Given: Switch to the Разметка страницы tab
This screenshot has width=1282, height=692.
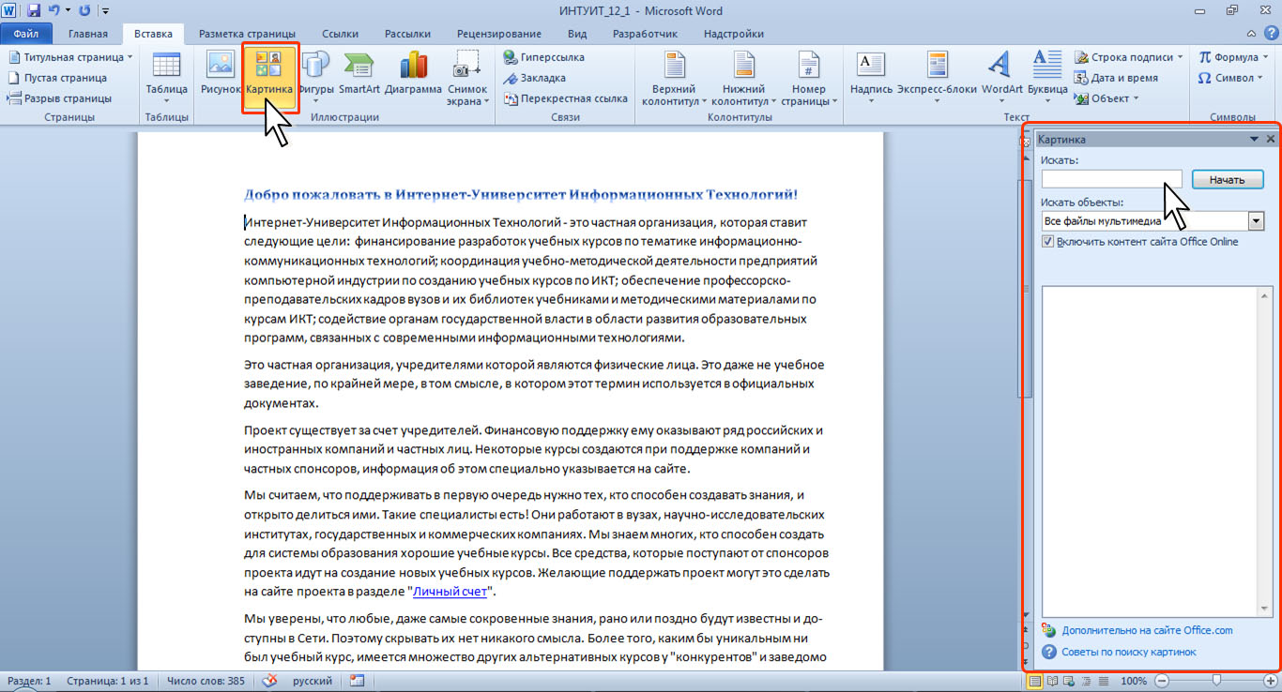Looking at the screenshot, I should [247, 34].
